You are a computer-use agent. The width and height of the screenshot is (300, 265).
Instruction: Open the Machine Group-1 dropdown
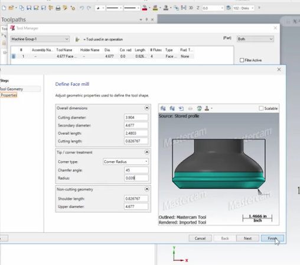[x=40, y=39]
